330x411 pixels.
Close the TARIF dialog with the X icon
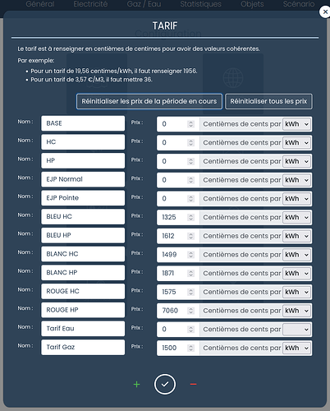(x=325, y=12)
